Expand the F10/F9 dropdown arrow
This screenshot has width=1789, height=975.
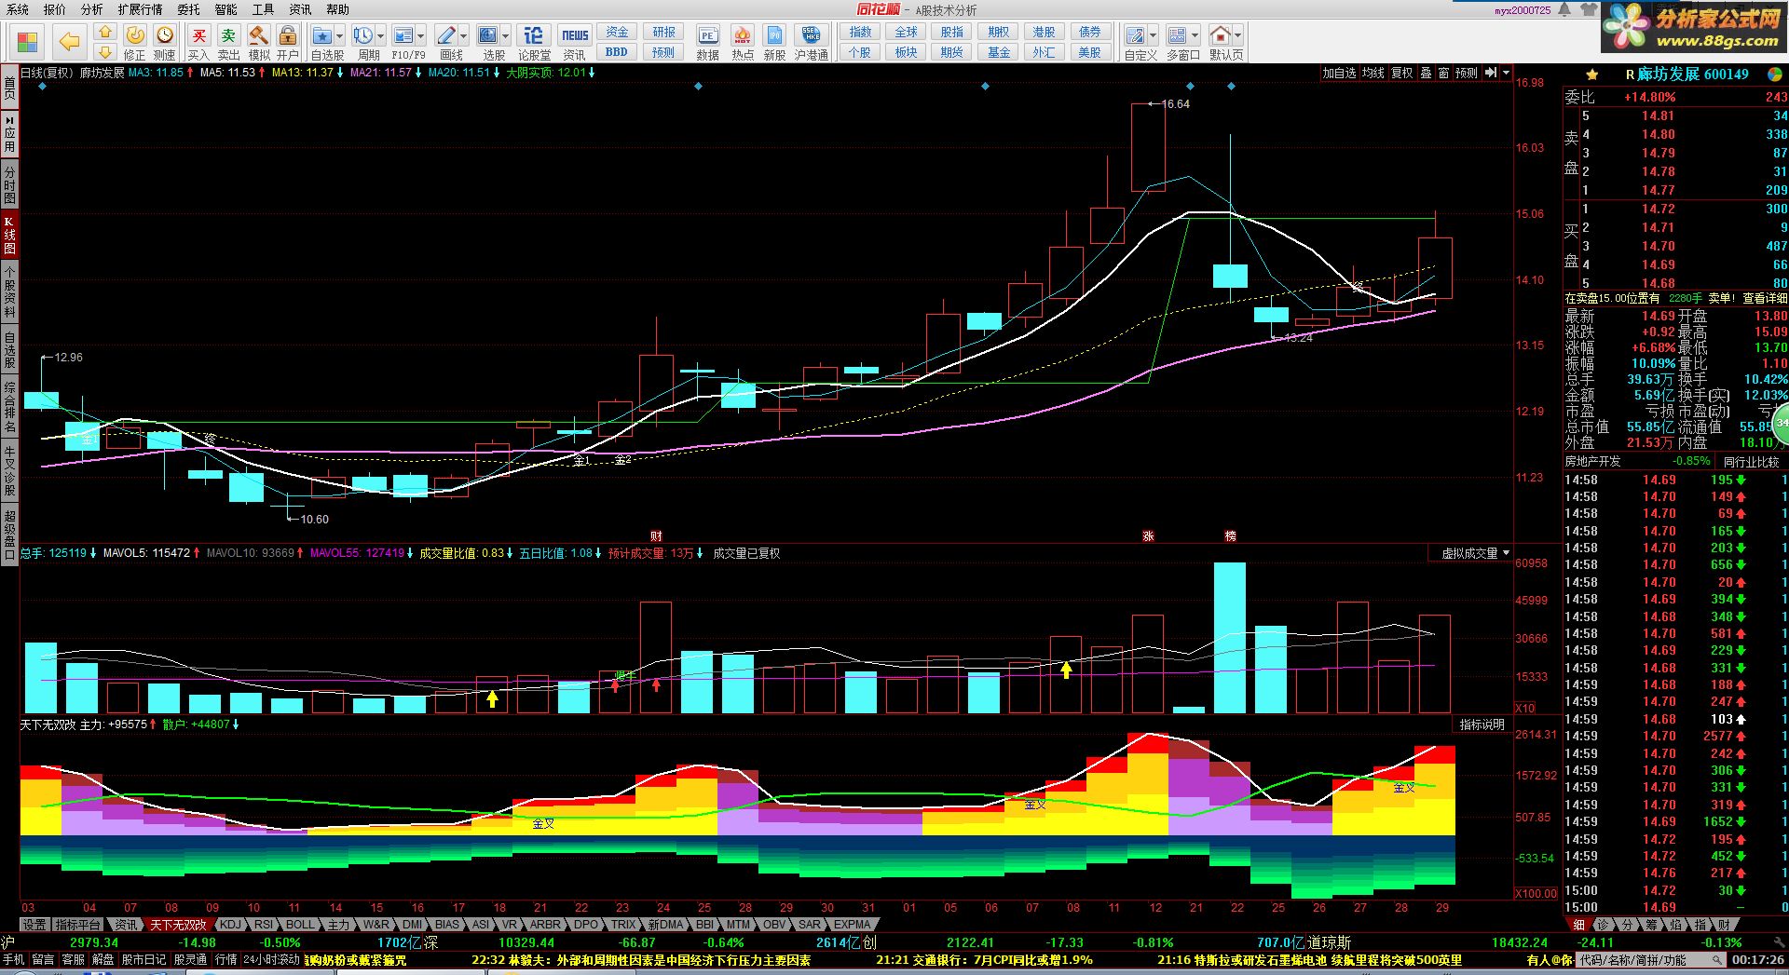tap(421, 36)
